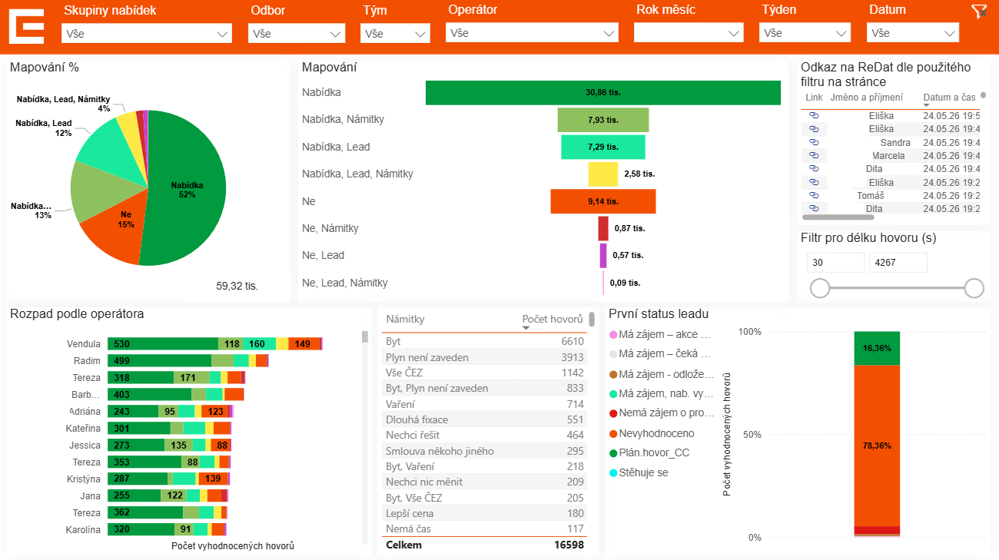Open link icon for Dita at 19:4

coord(815,168)
